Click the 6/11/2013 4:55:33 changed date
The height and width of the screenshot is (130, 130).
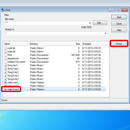click(93, 48)
